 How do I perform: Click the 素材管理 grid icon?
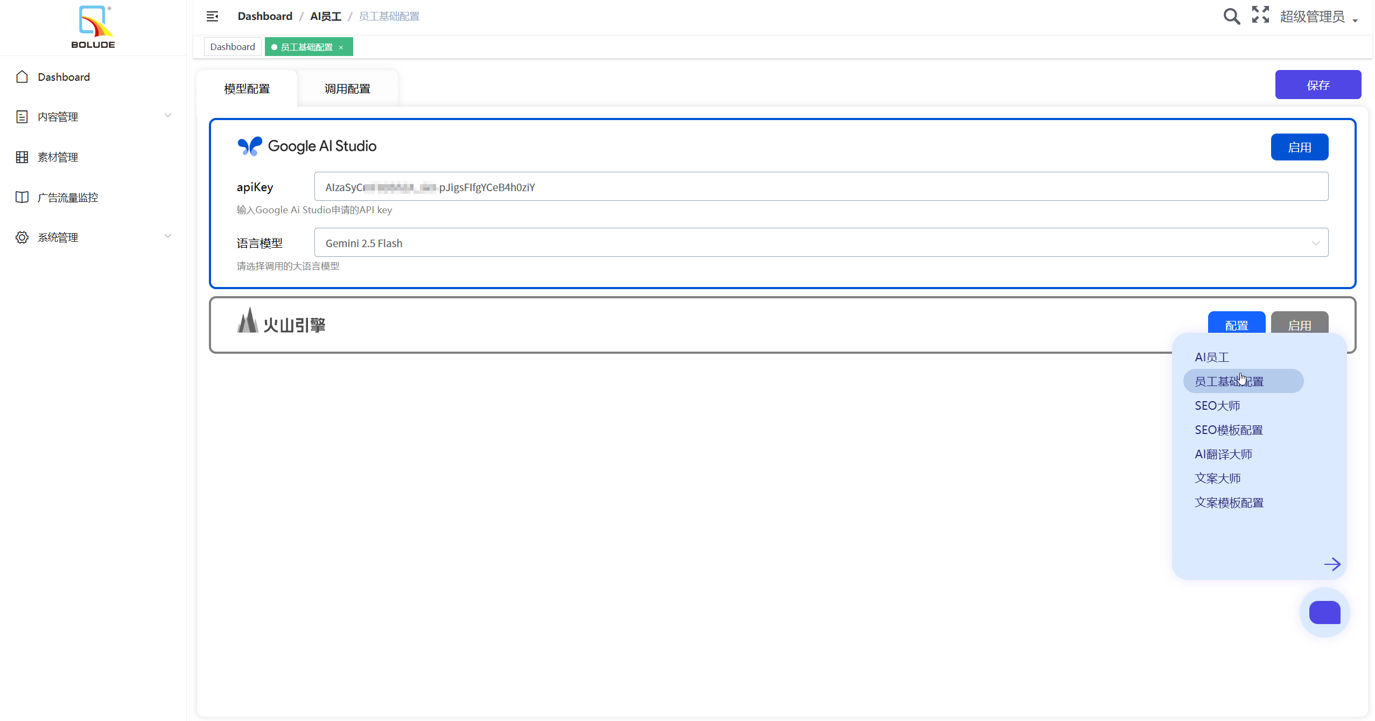22,157
